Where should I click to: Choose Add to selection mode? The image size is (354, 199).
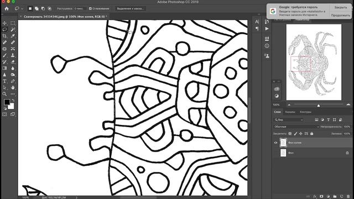tap(37, 9)
